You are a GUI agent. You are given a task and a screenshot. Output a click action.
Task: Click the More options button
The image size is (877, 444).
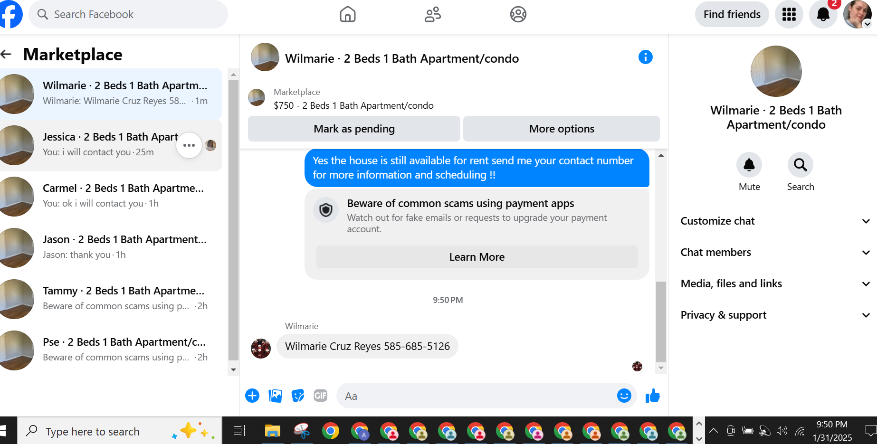pyautogui.click(x=562, y=129)
